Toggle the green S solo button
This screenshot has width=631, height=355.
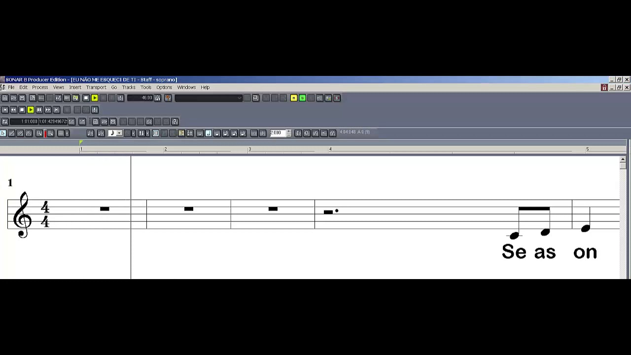tap(302, 98)
